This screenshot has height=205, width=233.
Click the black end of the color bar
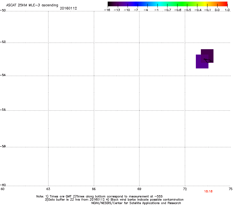pos(109,4)
